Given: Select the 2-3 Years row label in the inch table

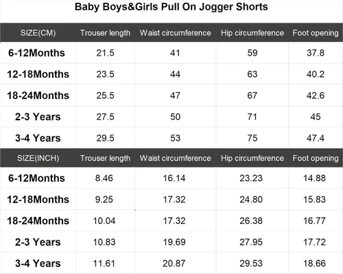Looking at the screenshot, I should pyautogui.click(x=38, y=242).
